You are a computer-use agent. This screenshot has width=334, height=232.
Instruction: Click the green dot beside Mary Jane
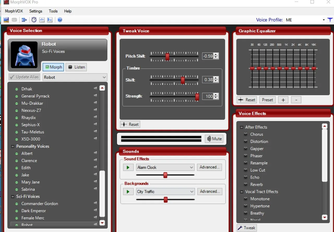click(x=17, y=182)
